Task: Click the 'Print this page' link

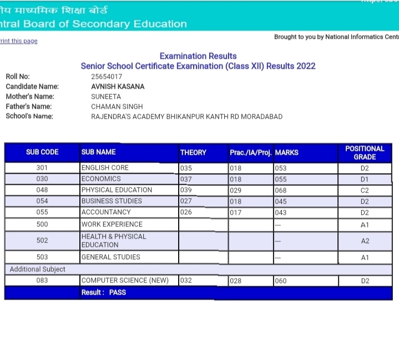Action: click(x=18, y=41)
